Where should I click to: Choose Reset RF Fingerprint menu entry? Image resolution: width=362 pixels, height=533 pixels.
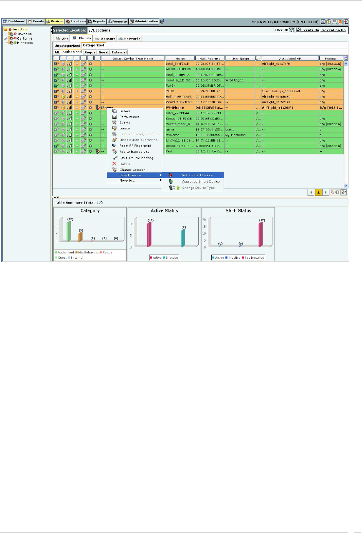click(x=135, y=146)
